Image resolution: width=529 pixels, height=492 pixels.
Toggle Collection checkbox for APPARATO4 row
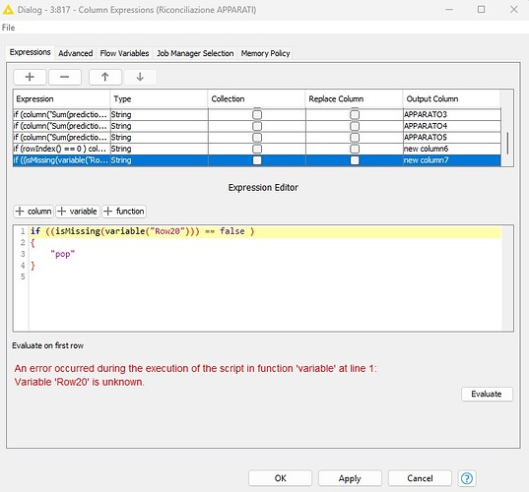pos(257,126)
